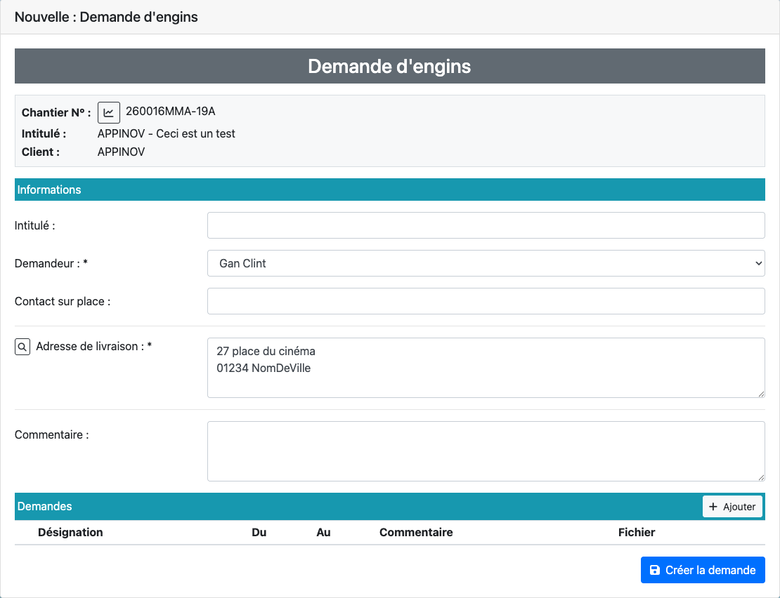Click the Commentaire column header in Demandes table
The height and width of the screenshot is (598, 780).
(416, 532)
